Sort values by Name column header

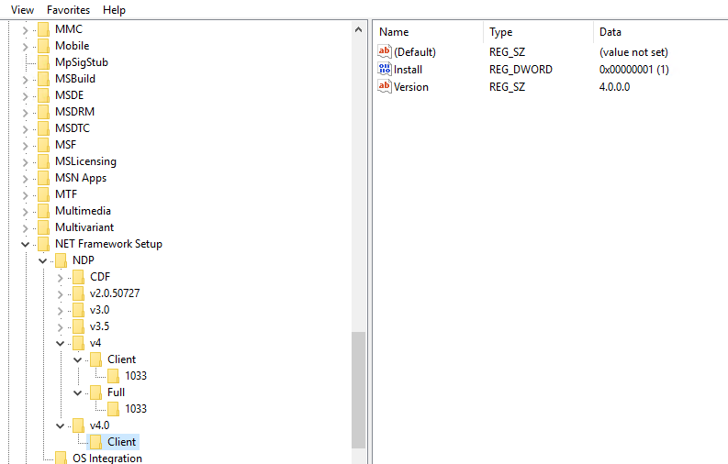coord(394,32)
